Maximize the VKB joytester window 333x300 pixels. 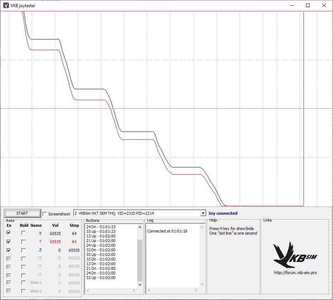click(308, 6)
